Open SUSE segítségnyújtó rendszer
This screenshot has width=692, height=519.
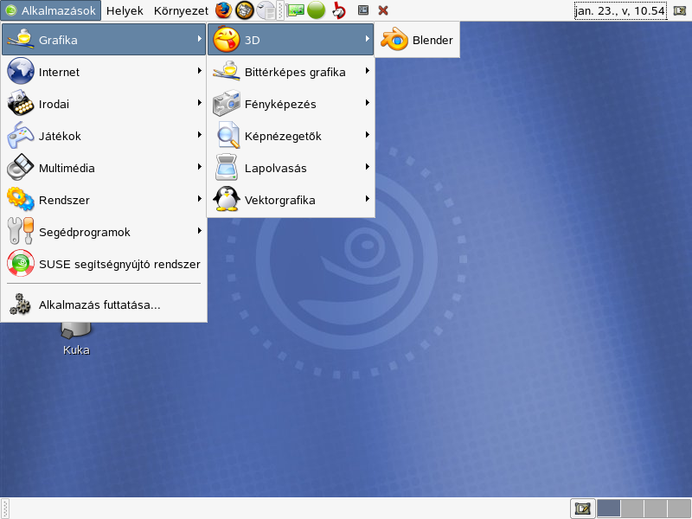click(104, 264)
